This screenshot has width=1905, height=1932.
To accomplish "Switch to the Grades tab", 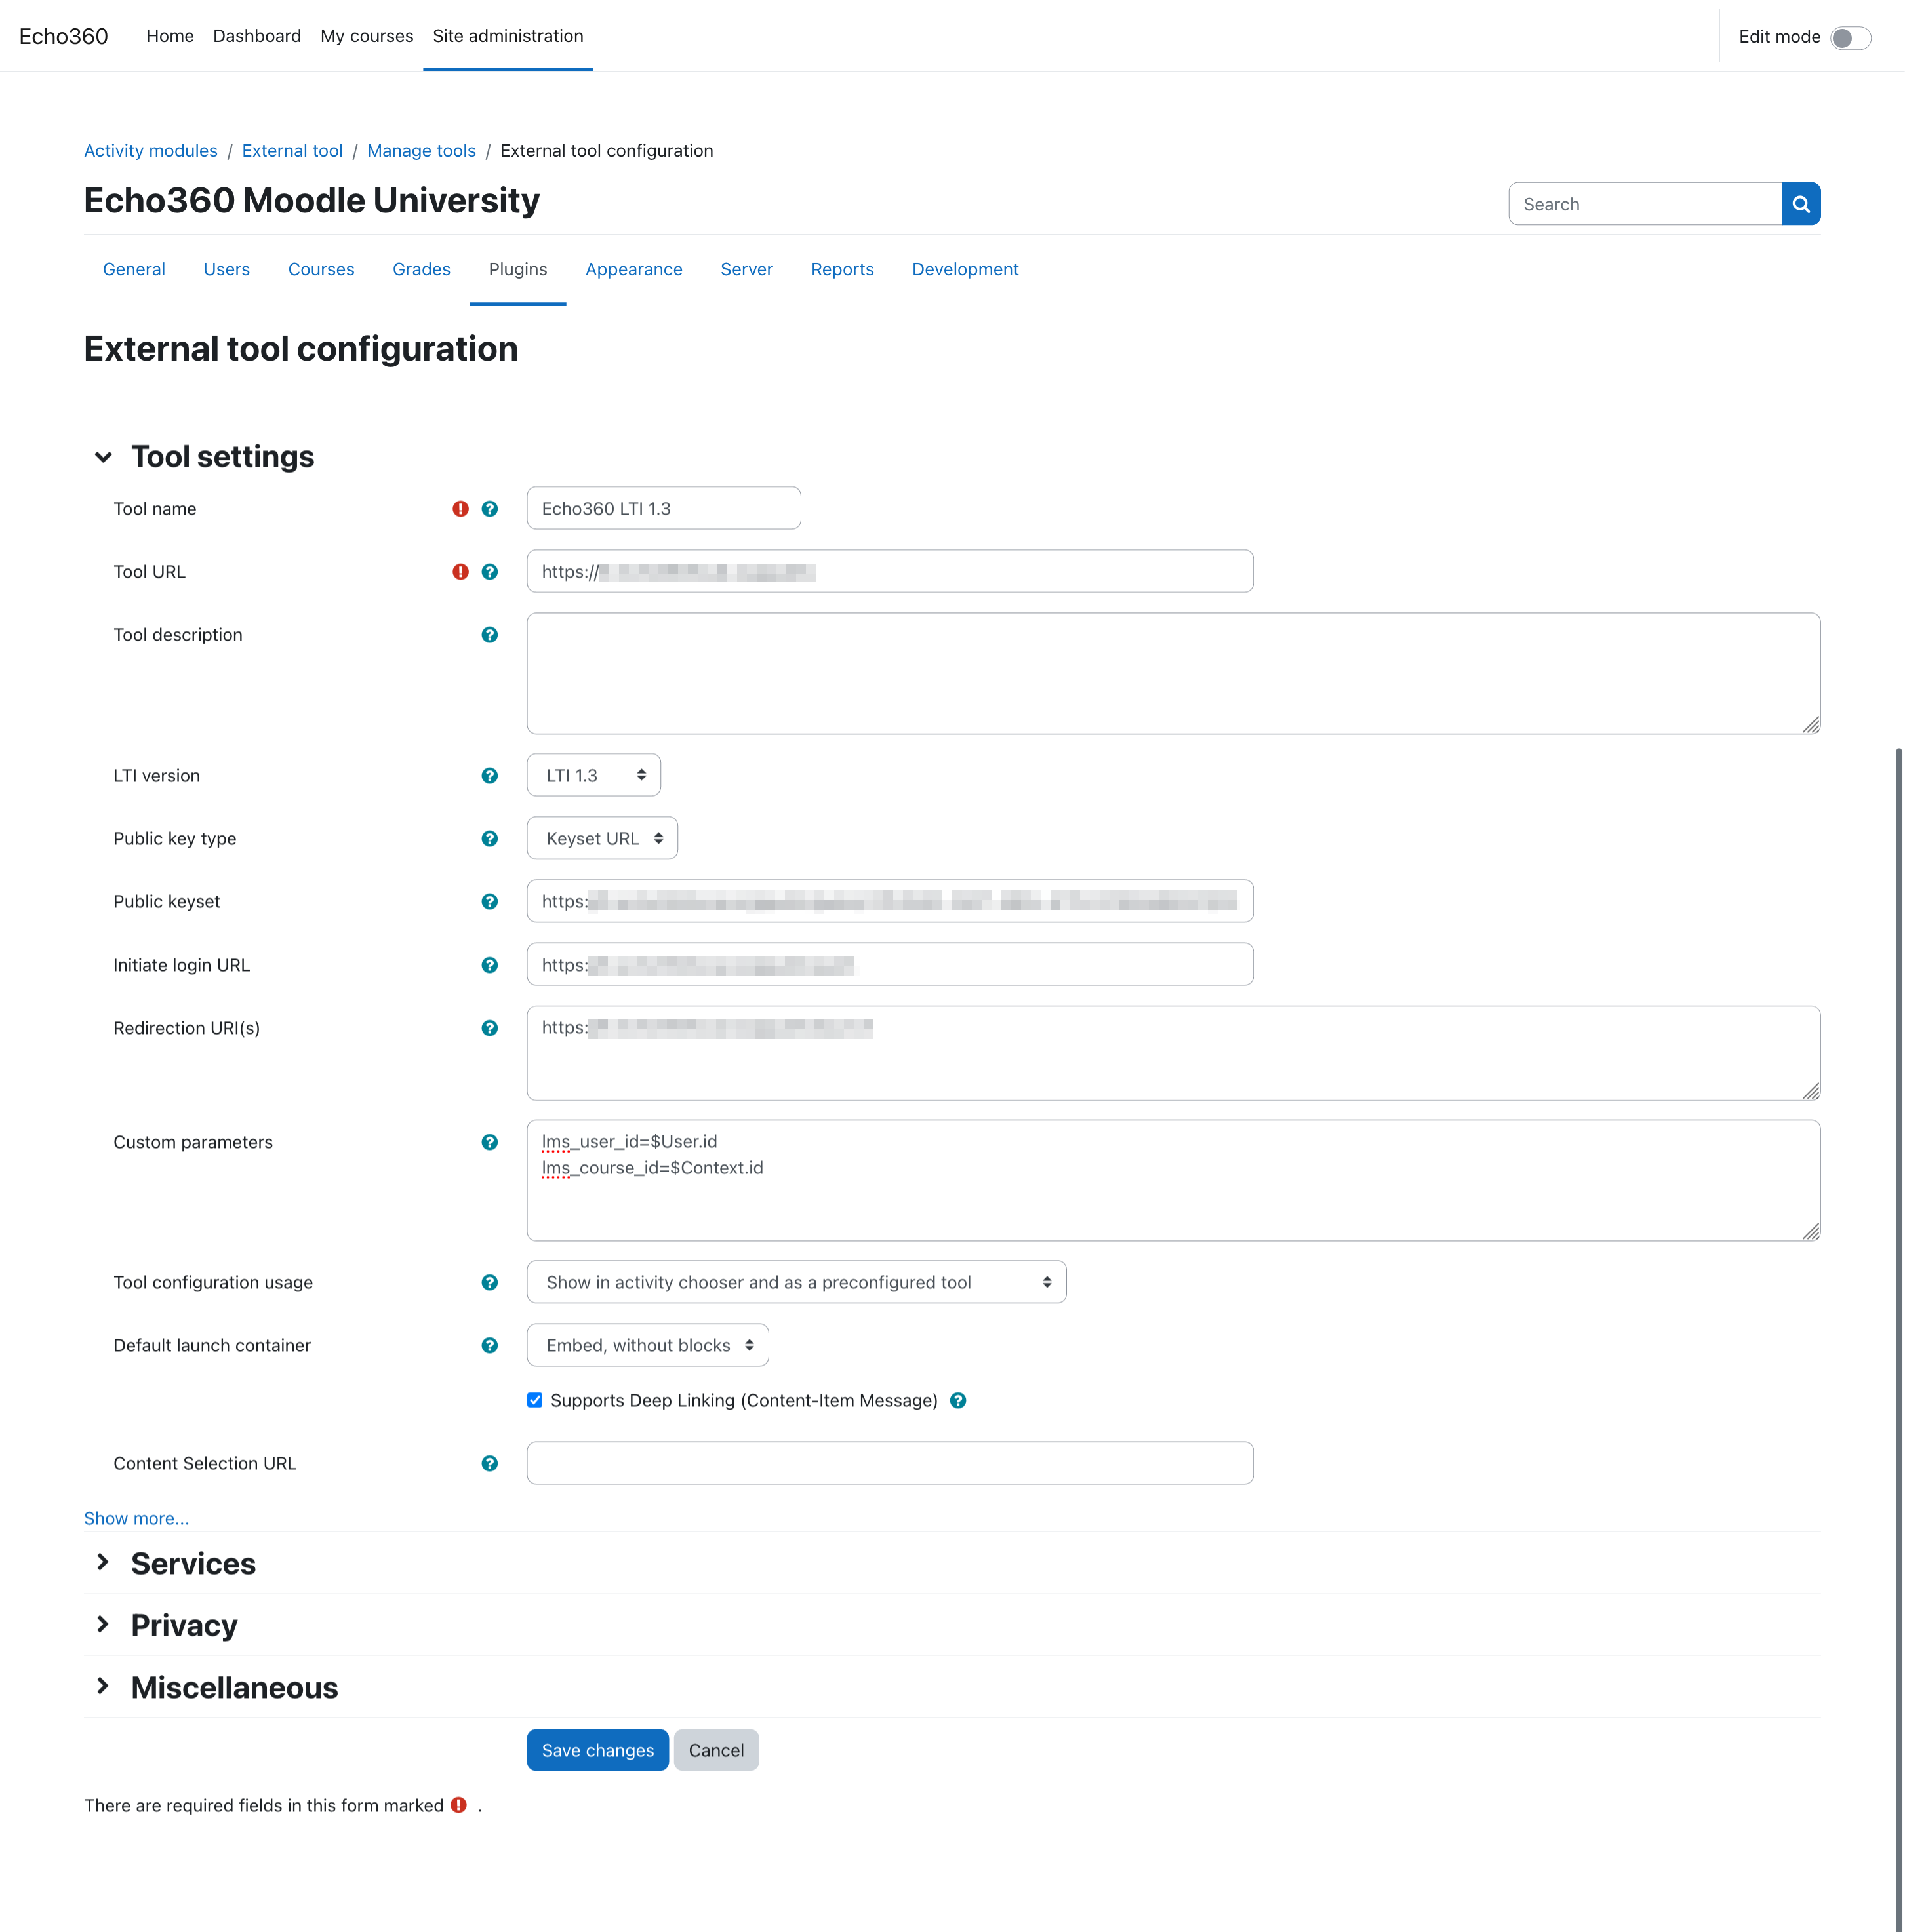I will [421, 269].
